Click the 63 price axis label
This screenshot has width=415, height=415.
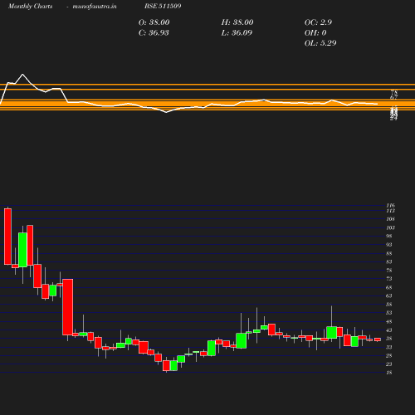[389, 295]
